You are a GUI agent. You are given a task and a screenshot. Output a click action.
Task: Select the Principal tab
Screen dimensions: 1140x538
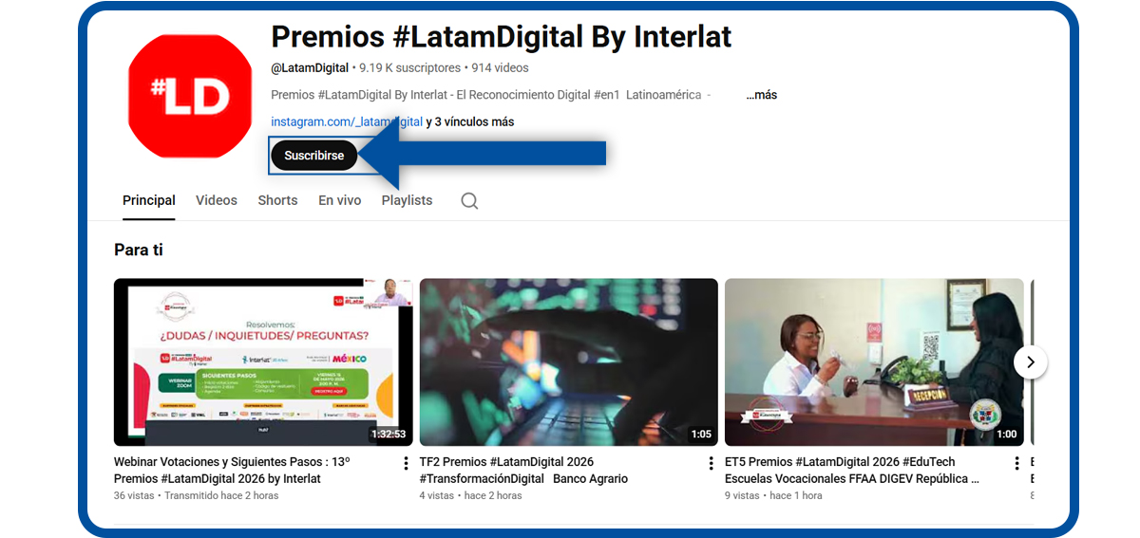149,200
